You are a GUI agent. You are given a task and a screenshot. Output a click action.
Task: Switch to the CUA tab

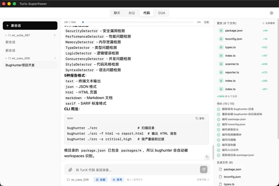162,13
